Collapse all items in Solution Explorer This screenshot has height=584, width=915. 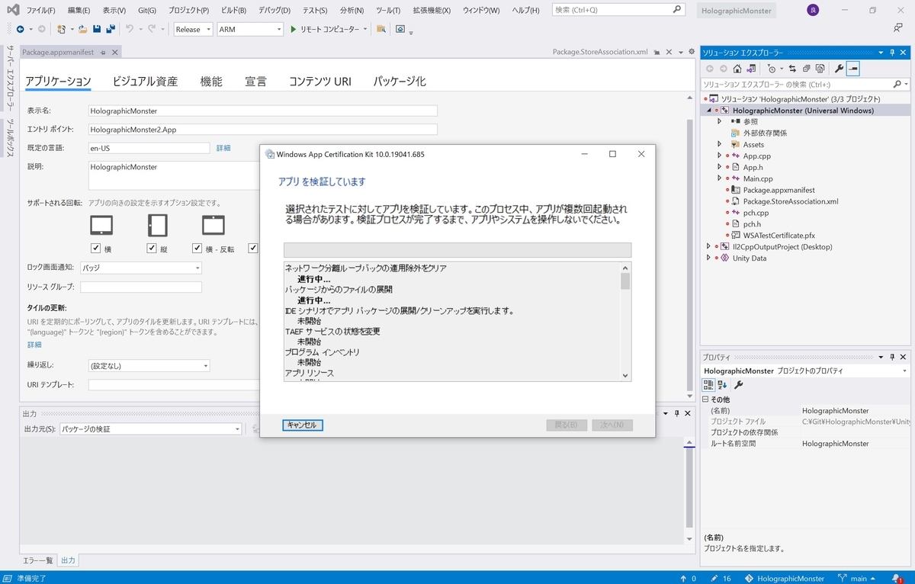pyautogui.click(x=807, y=69)
